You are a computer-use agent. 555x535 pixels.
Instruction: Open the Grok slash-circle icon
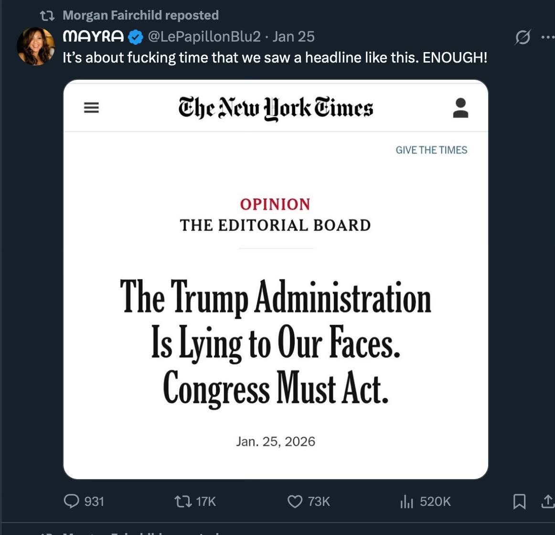522,37
